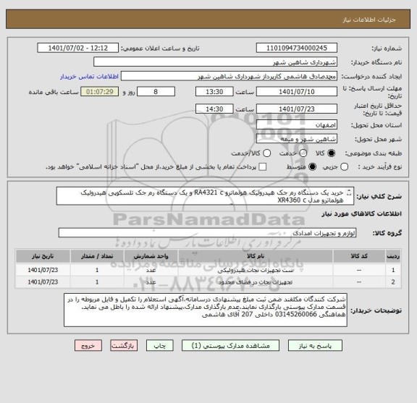Click the تعداد / مقدار column header
This screenshot has width=417, height=403.
pos(97,256)
